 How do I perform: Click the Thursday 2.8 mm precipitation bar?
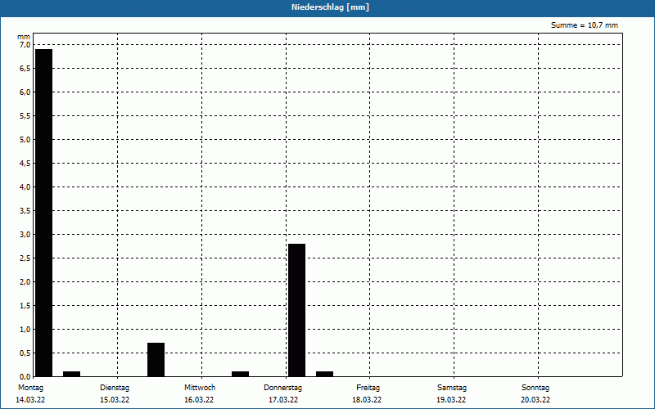coord(296,310)
